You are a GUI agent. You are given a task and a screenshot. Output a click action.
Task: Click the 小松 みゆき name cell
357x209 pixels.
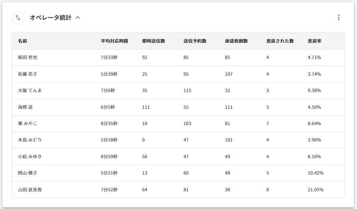tap(30, 157)
